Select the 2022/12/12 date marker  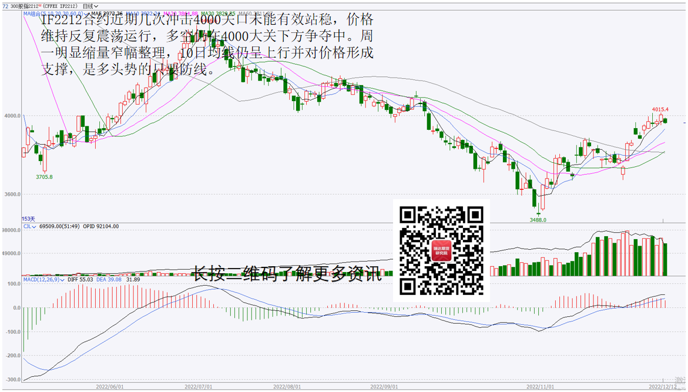[662, 387]
